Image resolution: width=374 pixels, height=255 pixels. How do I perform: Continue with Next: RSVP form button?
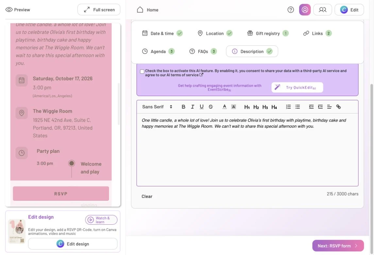[x=338, y=246]
